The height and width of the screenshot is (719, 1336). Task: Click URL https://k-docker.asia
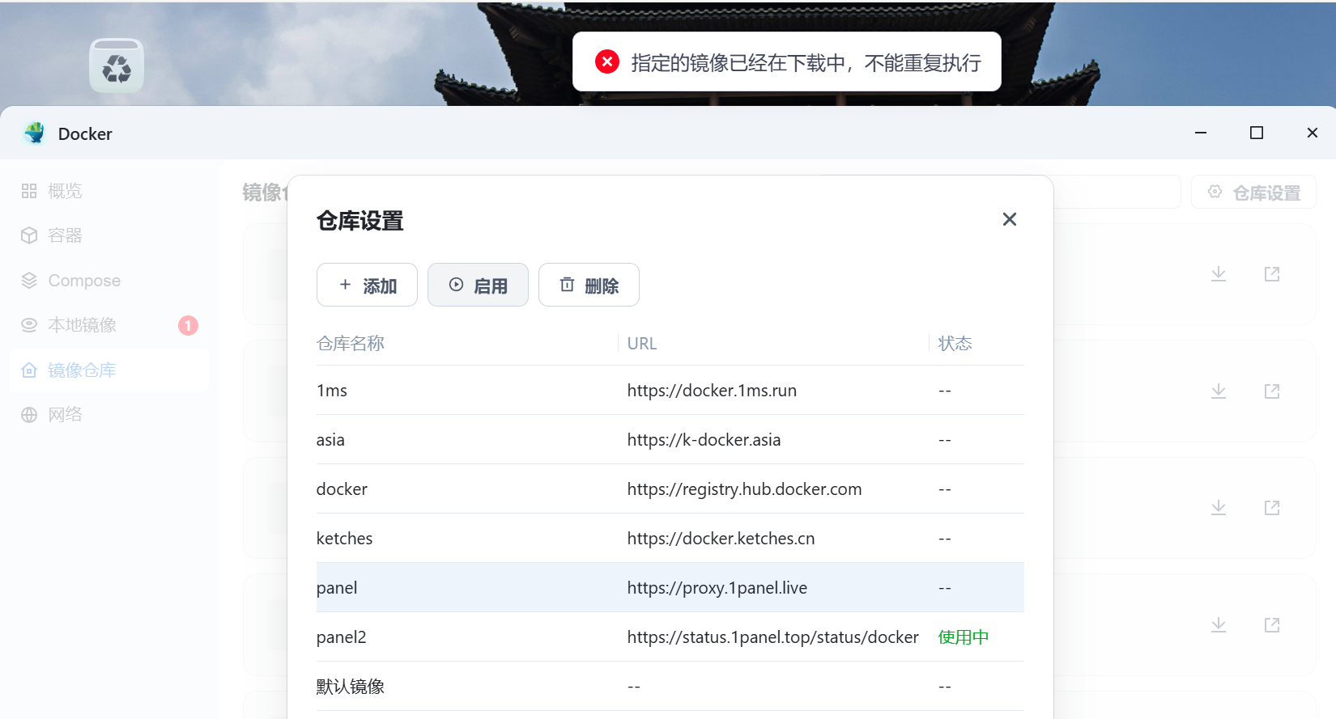pos(704,440)
